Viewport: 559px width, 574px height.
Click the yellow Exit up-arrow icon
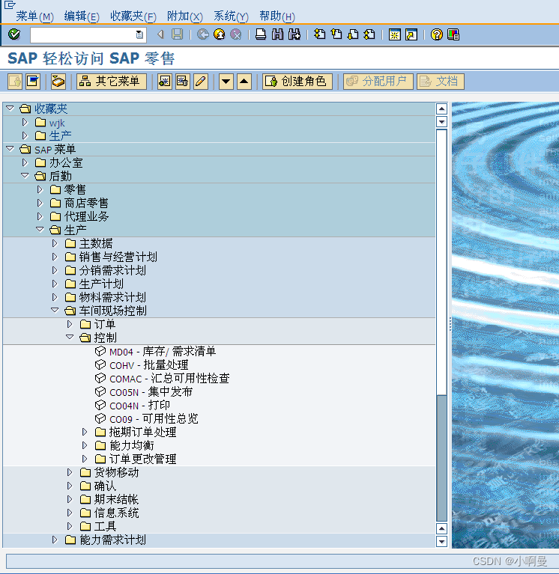(x=220, y=34)
